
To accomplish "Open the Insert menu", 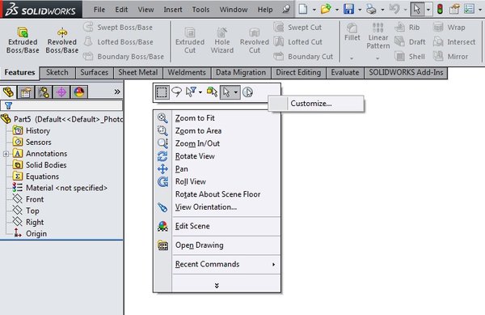I will pyautogui.click(x=173, y=10).
